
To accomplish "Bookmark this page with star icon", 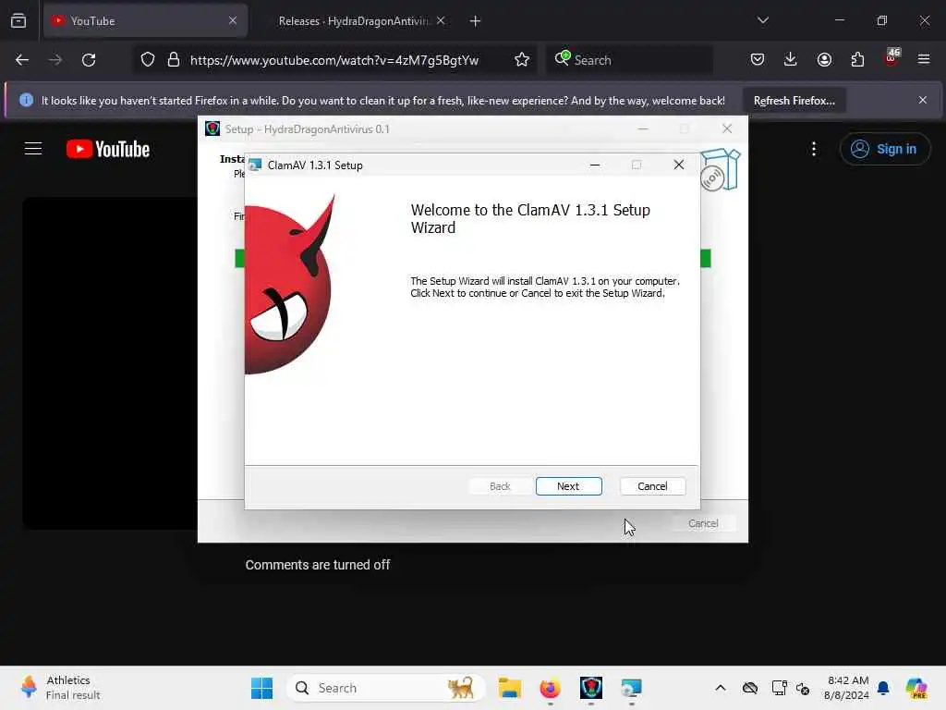I will [522, 60].
